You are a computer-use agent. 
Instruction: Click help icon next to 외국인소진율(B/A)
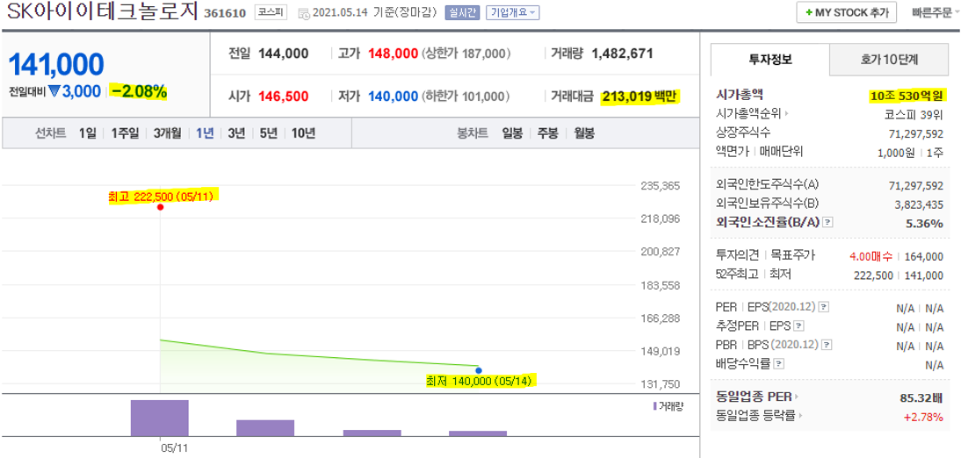point(827,222)
